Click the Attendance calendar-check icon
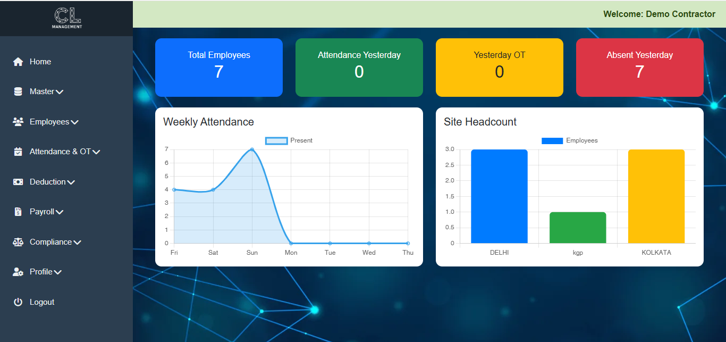The image size is (726, 342). 18,152
